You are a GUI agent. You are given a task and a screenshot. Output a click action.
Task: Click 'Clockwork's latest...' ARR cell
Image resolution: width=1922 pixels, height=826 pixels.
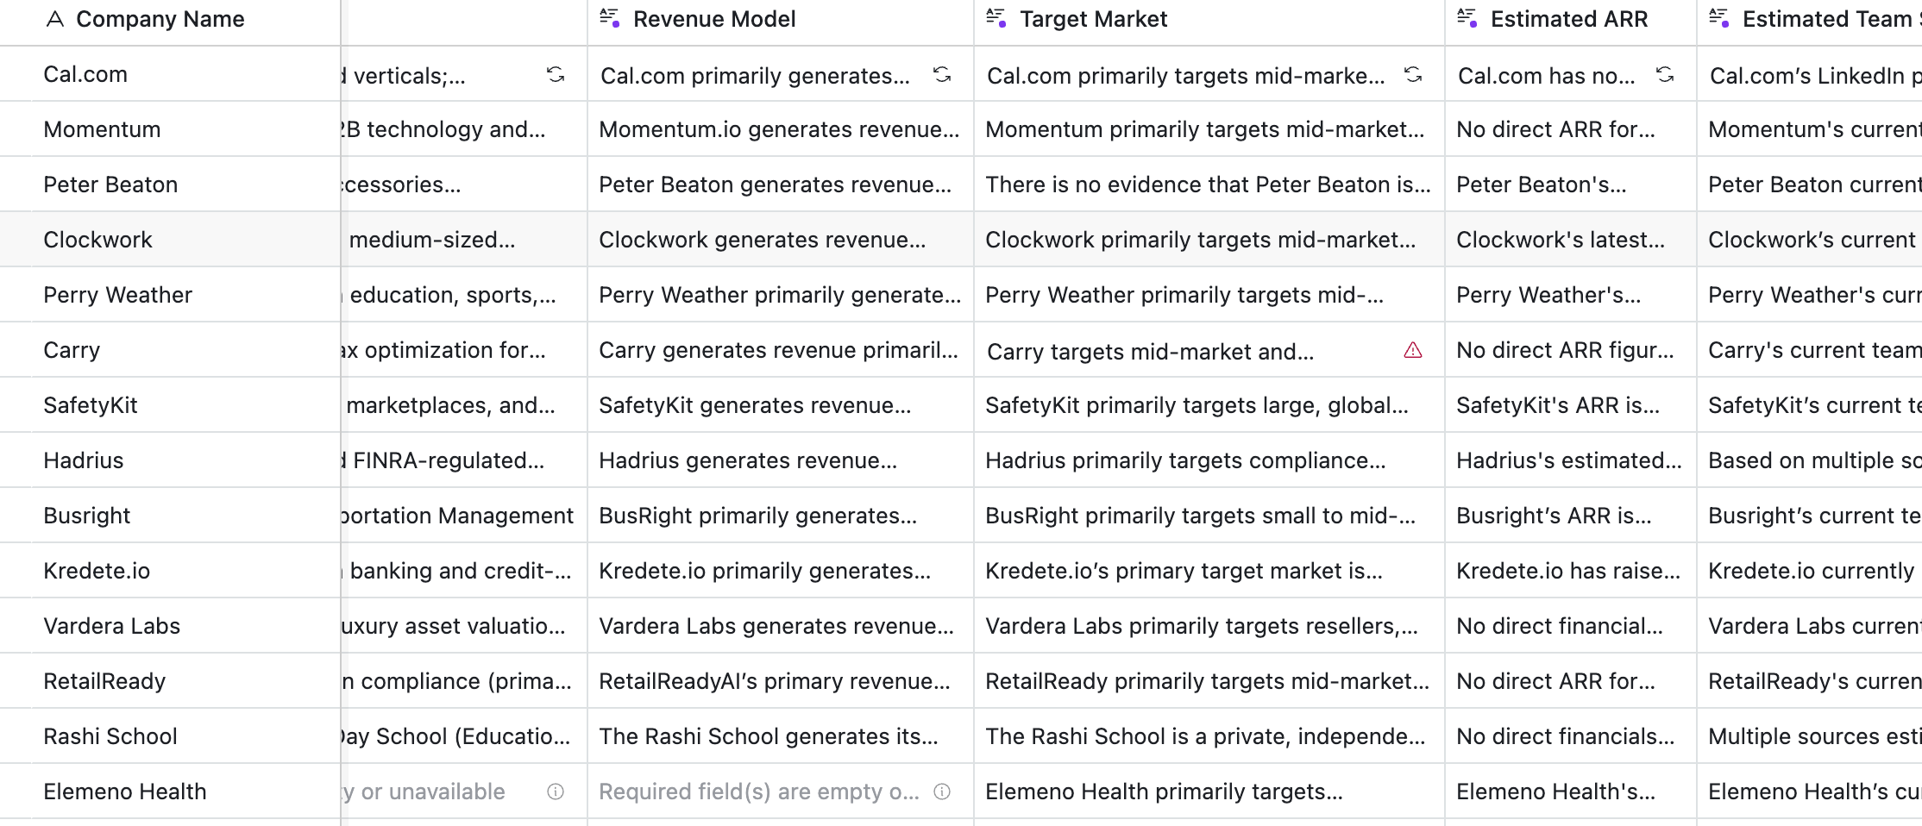pyautogui.click(x=1571, y=240)
